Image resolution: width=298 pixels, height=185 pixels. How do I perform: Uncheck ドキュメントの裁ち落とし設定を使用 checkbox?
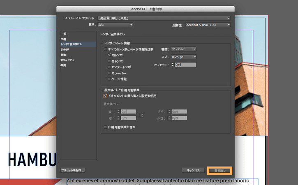coord(105,96)
